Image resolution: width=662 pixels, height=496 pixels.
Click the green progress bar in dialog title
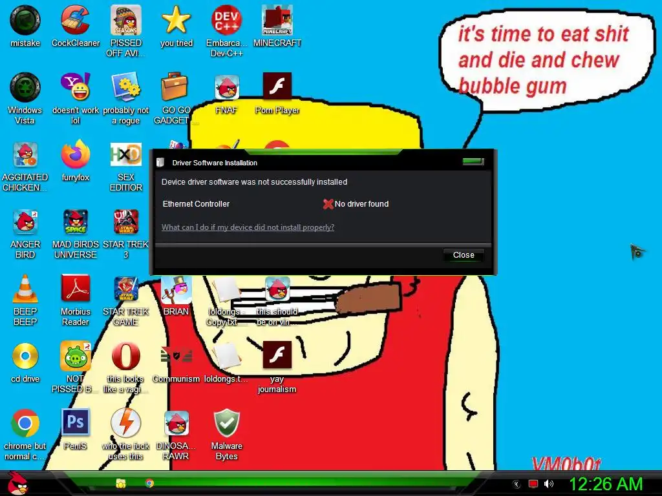tap(473, 161)
